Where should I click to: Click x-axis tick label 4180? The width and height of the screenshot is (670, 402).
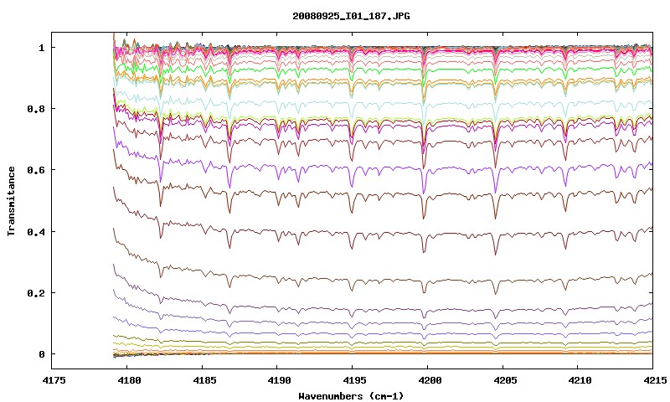click(x=130, y=380)
